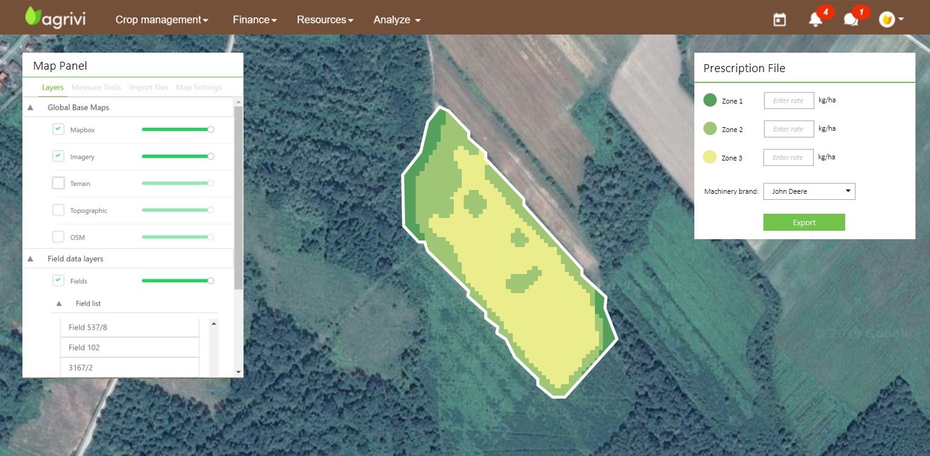
Task: Uncheck the Mapbox layer checkbox
Action: coord(58,130)
